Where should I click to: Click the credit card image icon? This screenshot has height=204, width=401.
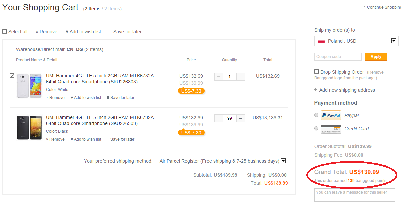tap(331, 129)
